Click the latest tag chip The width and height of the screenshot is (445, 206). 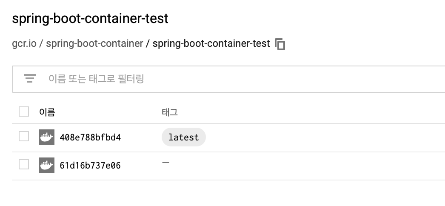coord(183,137)
